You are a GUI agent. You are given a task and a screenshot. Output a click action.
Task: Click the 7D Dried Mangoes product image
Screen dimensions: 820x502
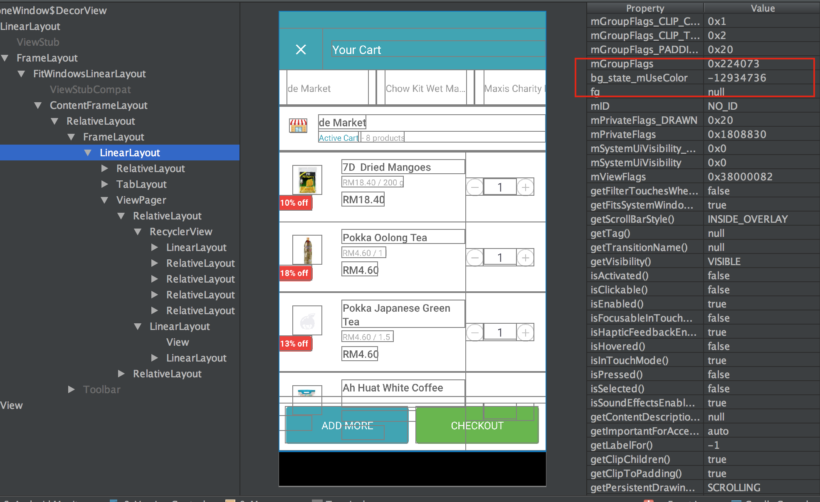307,180
